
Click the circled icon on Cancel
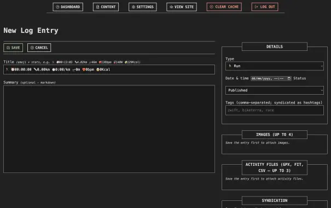(x=32, y=48)
